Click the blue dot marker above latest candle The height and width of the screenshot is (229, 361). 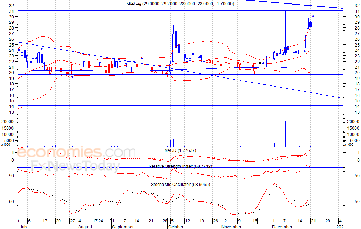[313, 16]
